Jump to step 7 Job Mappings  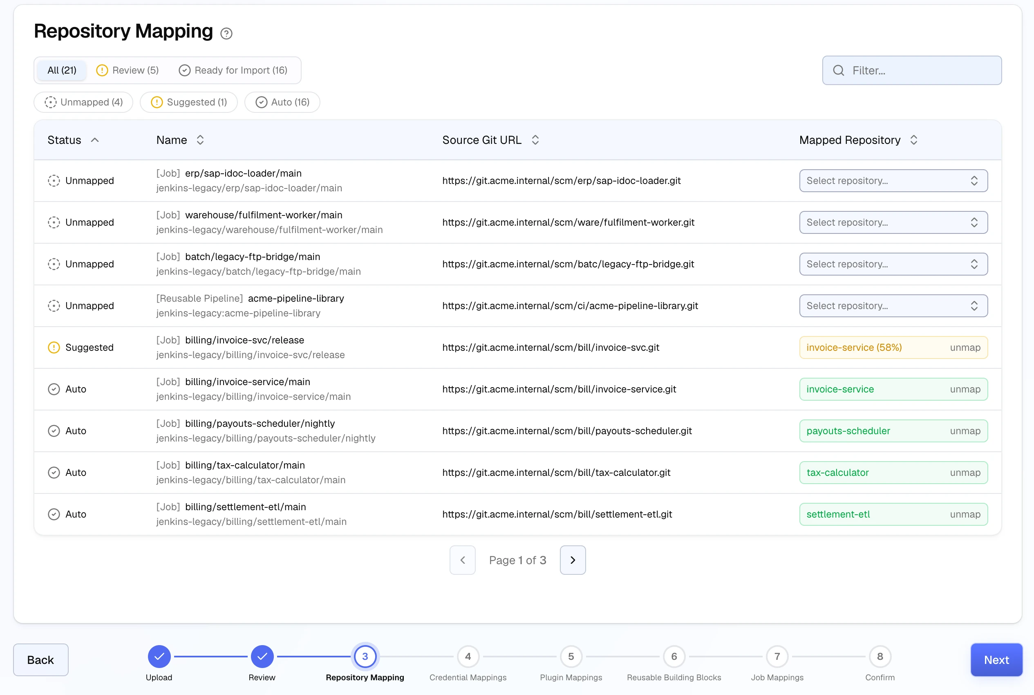(x=777, y=657)
